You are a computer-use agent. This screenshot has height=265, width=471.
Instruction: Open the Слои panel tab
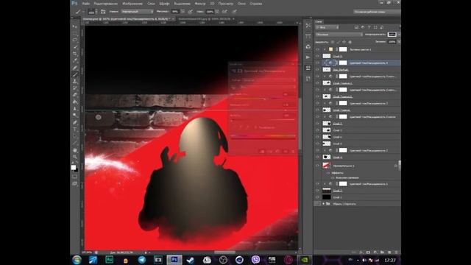[319, 21]
